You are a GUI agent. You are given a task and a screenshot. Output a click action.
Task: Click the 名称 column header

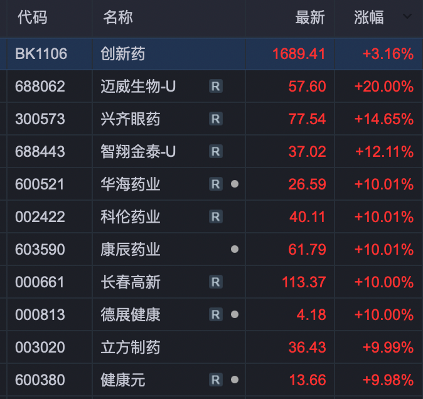pos(117,18)
